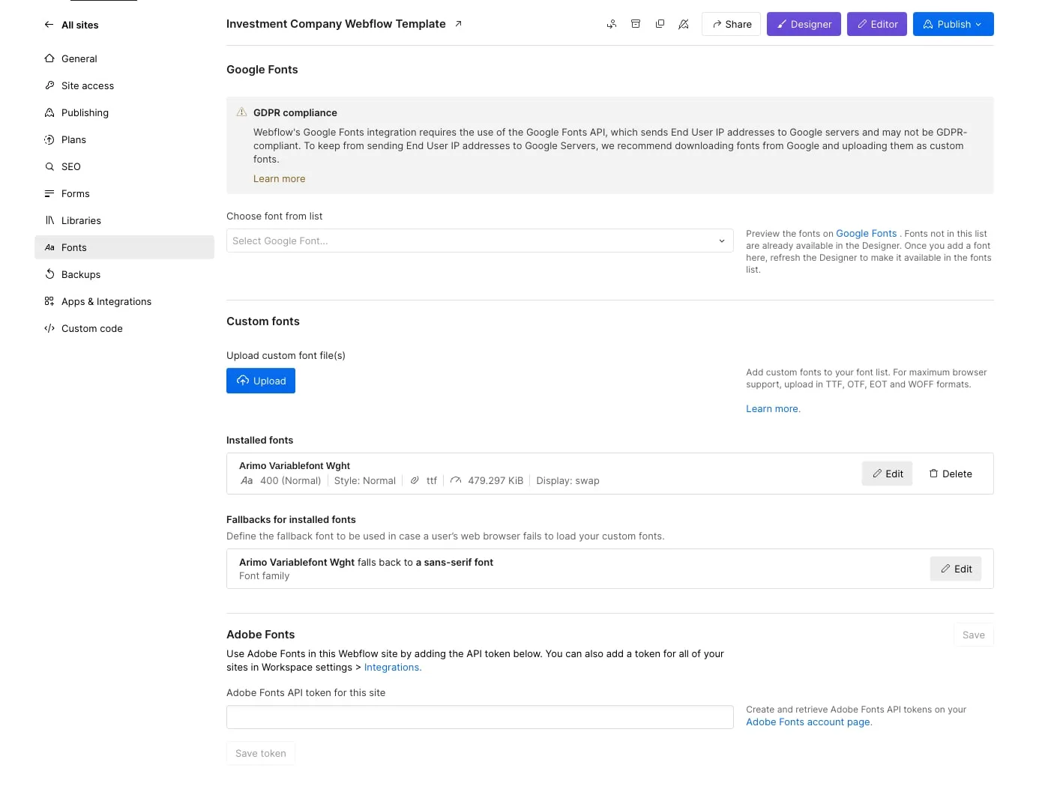Click Learn more about custom fonts

(x=773, y=408)
